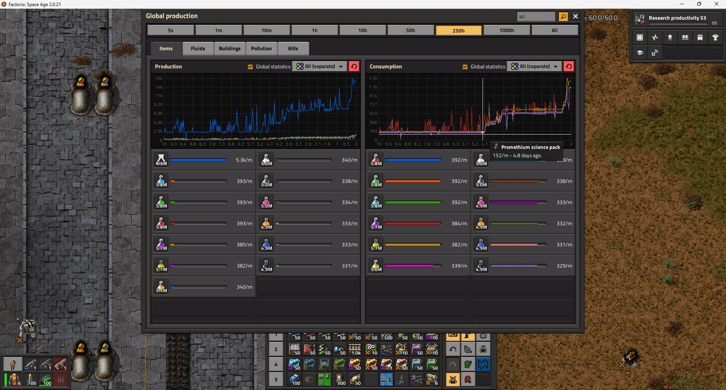Open Factoriopedia via the book icon
The height and width of the screenshot is (390, 726).
pyautogui.click(x=685, y=37)
